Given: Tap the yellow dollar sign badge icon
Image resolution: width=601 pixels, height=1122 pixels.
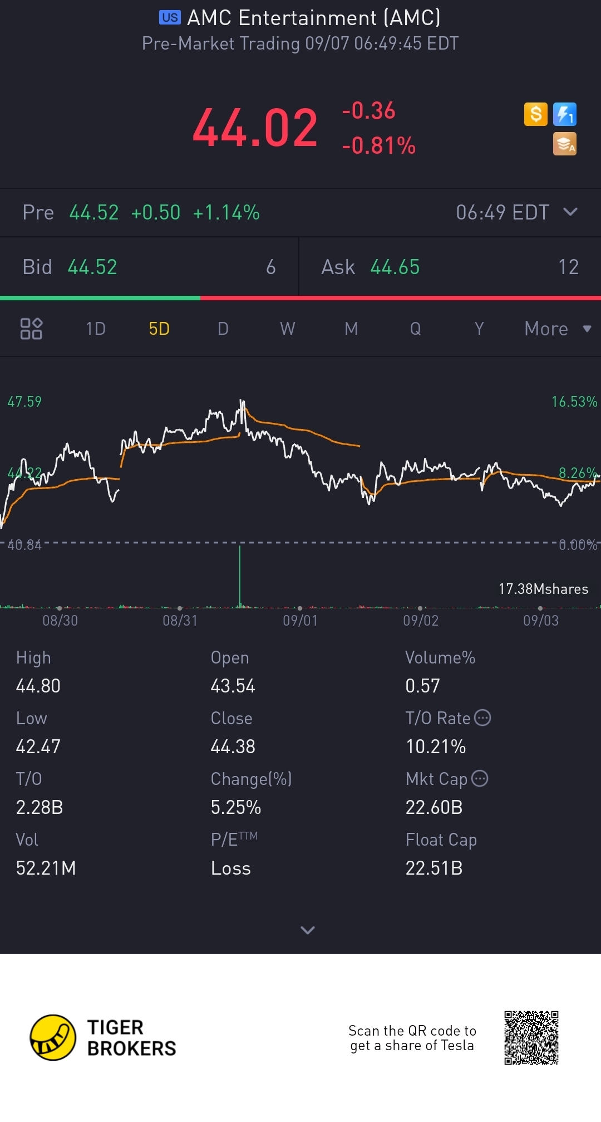Looking at the screenshot, I should coord(536,114).
